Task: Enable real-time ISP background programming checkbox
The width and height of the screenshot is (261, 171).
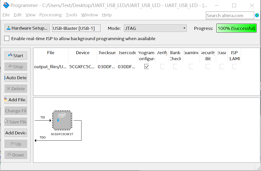Action: (7, 38)
